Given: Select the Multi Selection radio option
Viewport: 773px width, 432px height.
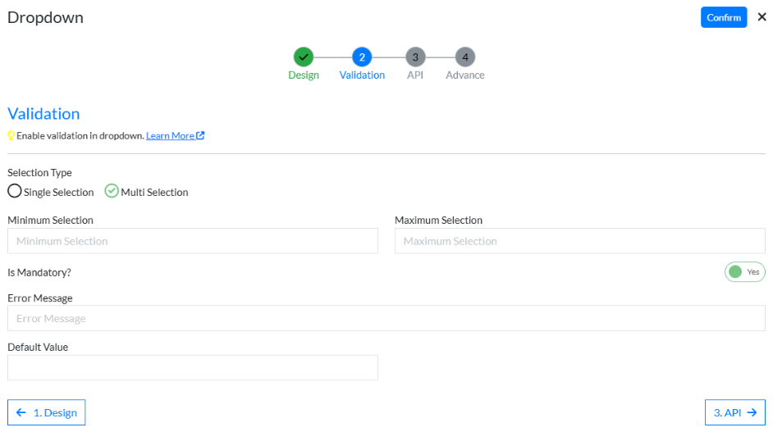Looking at the screenshot, I should click(112, 192).
